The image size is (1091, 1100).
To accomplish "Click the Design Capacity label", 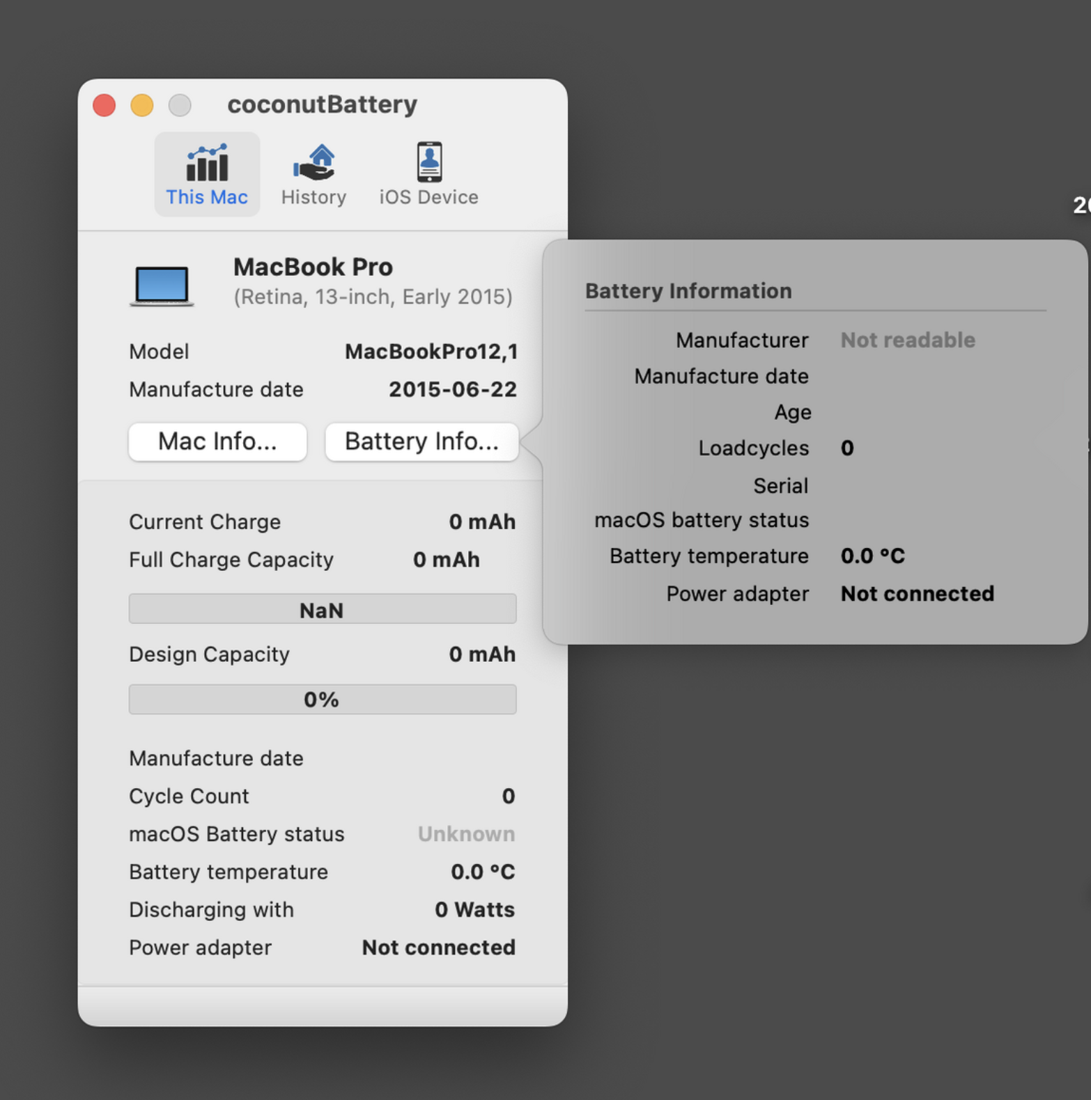I will [209, 654].
